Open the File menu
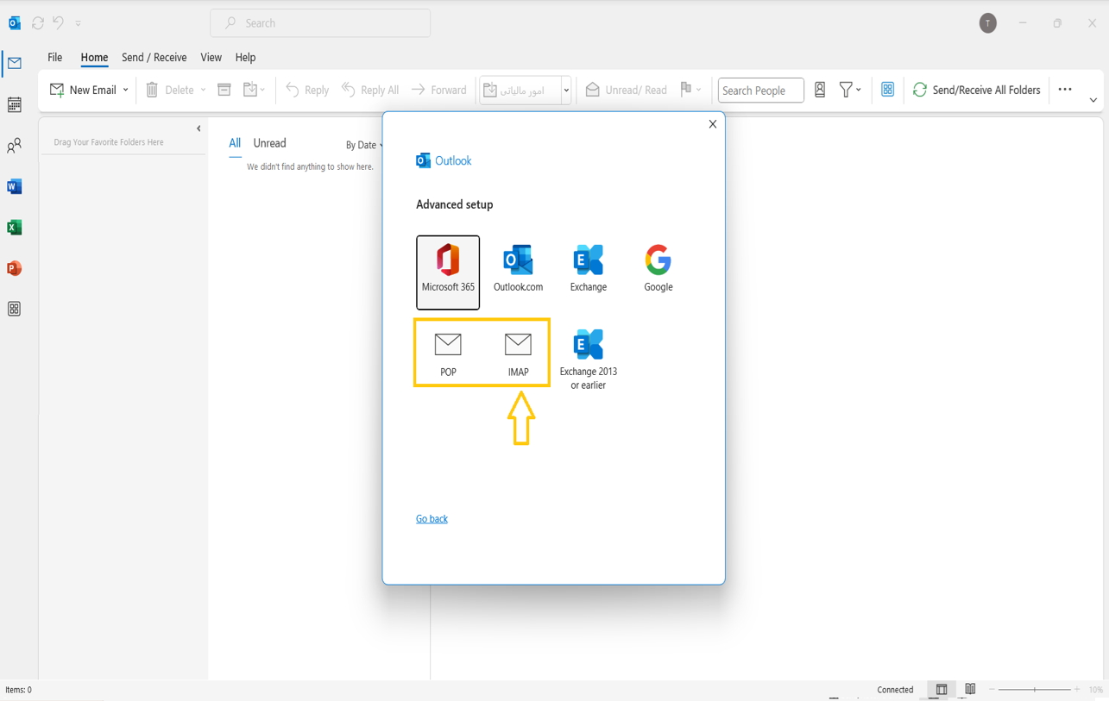1109x701 pixels. 54,58
